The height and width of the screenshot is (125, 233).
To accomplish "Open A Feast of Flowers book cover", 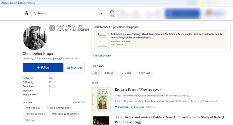I will pos(101,100).
